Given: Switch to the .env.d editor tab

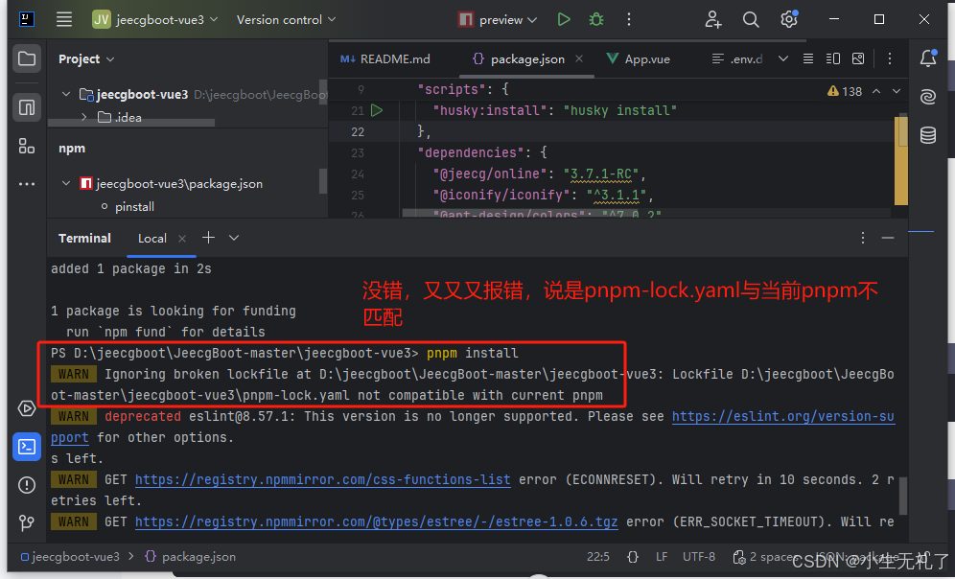Looking at the screenshot, I should pos(738,59).
